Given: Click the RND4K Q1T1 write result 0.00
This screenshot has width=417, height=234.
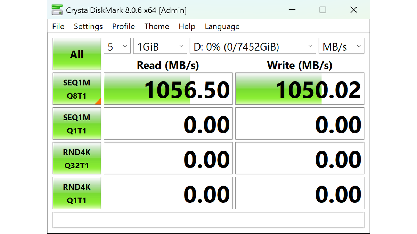Looking at the screenshot, I should click(x=300, y=193).
